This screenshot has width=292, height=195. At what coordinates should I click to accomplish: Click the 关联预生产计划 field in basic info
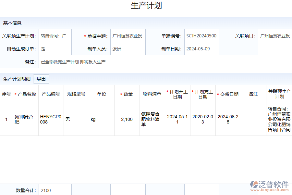[55, 36]
